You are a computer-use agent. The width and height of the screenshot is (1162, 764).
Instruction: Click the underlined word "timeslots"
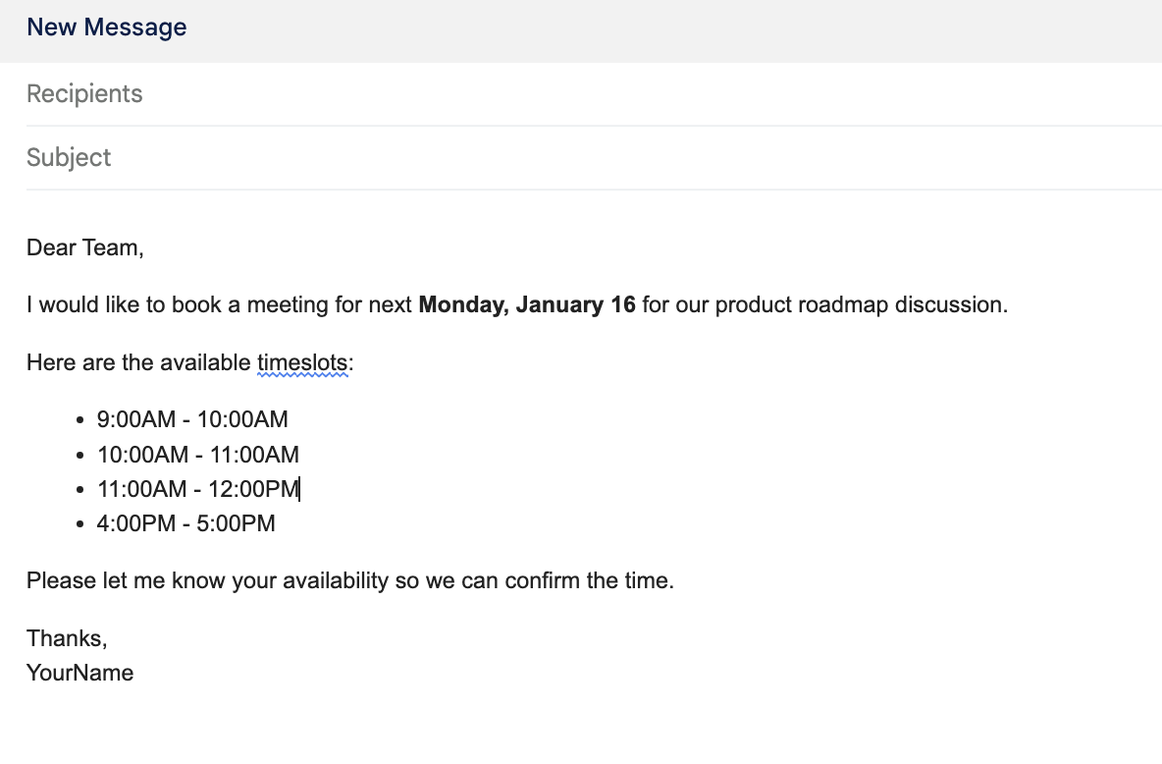[x=302, y=363]
